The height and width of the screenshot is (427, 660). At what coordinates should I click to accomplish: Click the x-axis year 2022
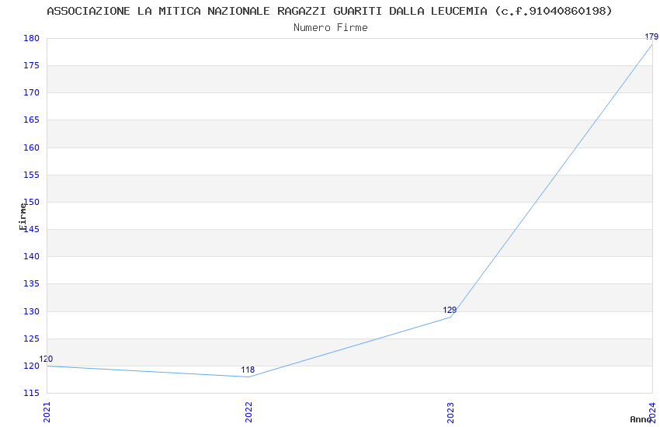pos(248,412)
